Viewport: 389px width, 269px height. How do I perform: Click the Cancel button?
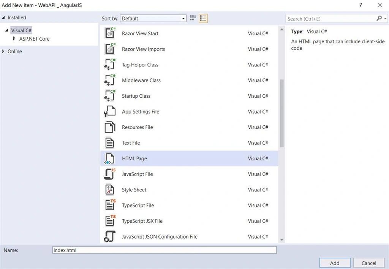point(368,263)
